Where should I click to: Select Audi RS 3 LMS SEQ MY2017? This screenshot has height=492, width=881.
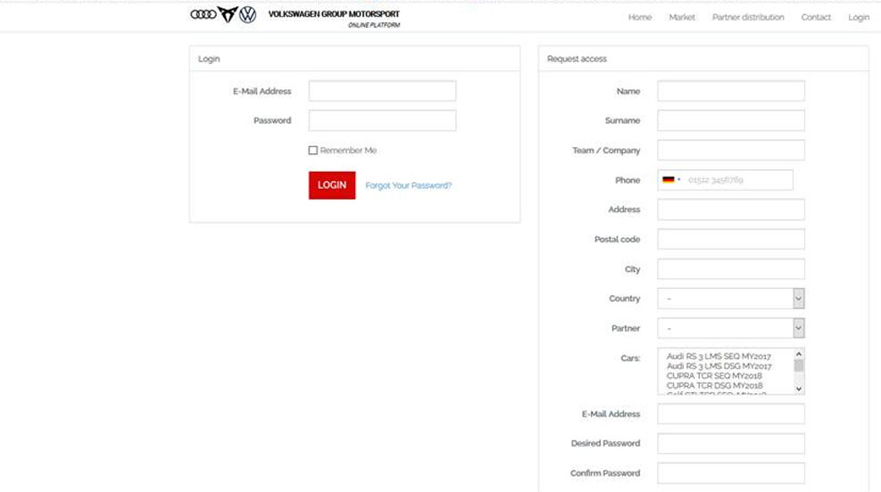719,357
